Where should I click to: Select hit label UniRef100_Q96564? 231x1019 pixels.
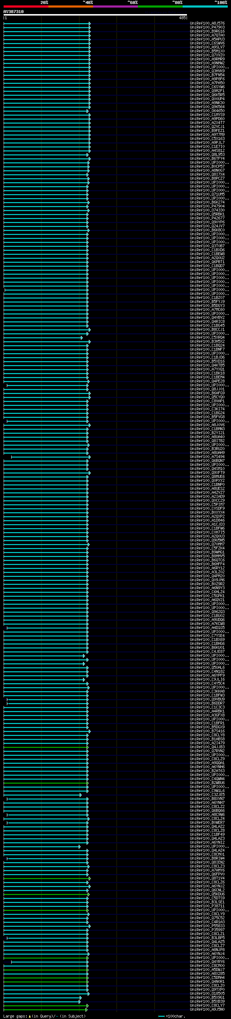(x=207, y=107)
